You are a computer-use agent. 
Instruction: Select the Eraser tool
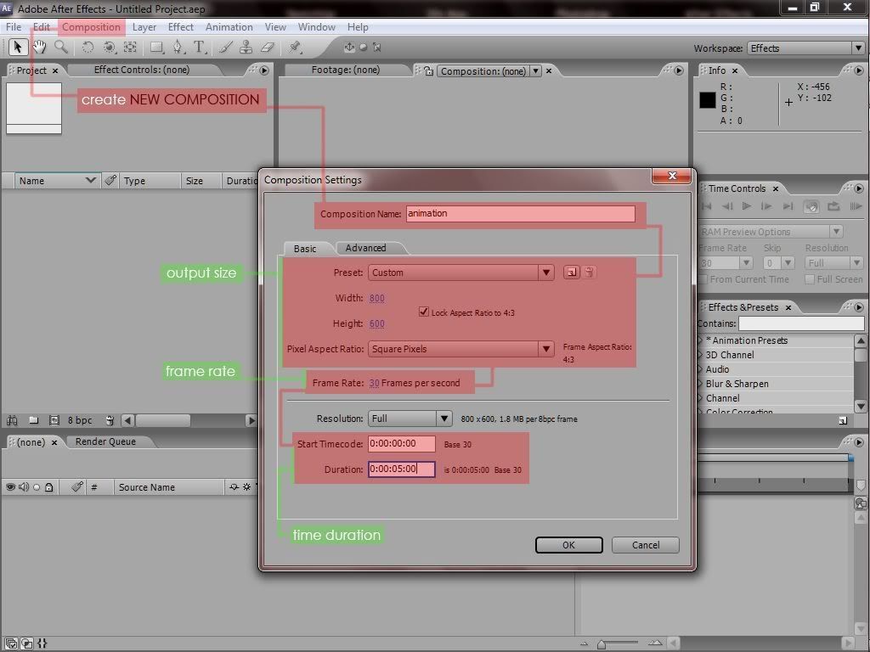click(268, 48)
